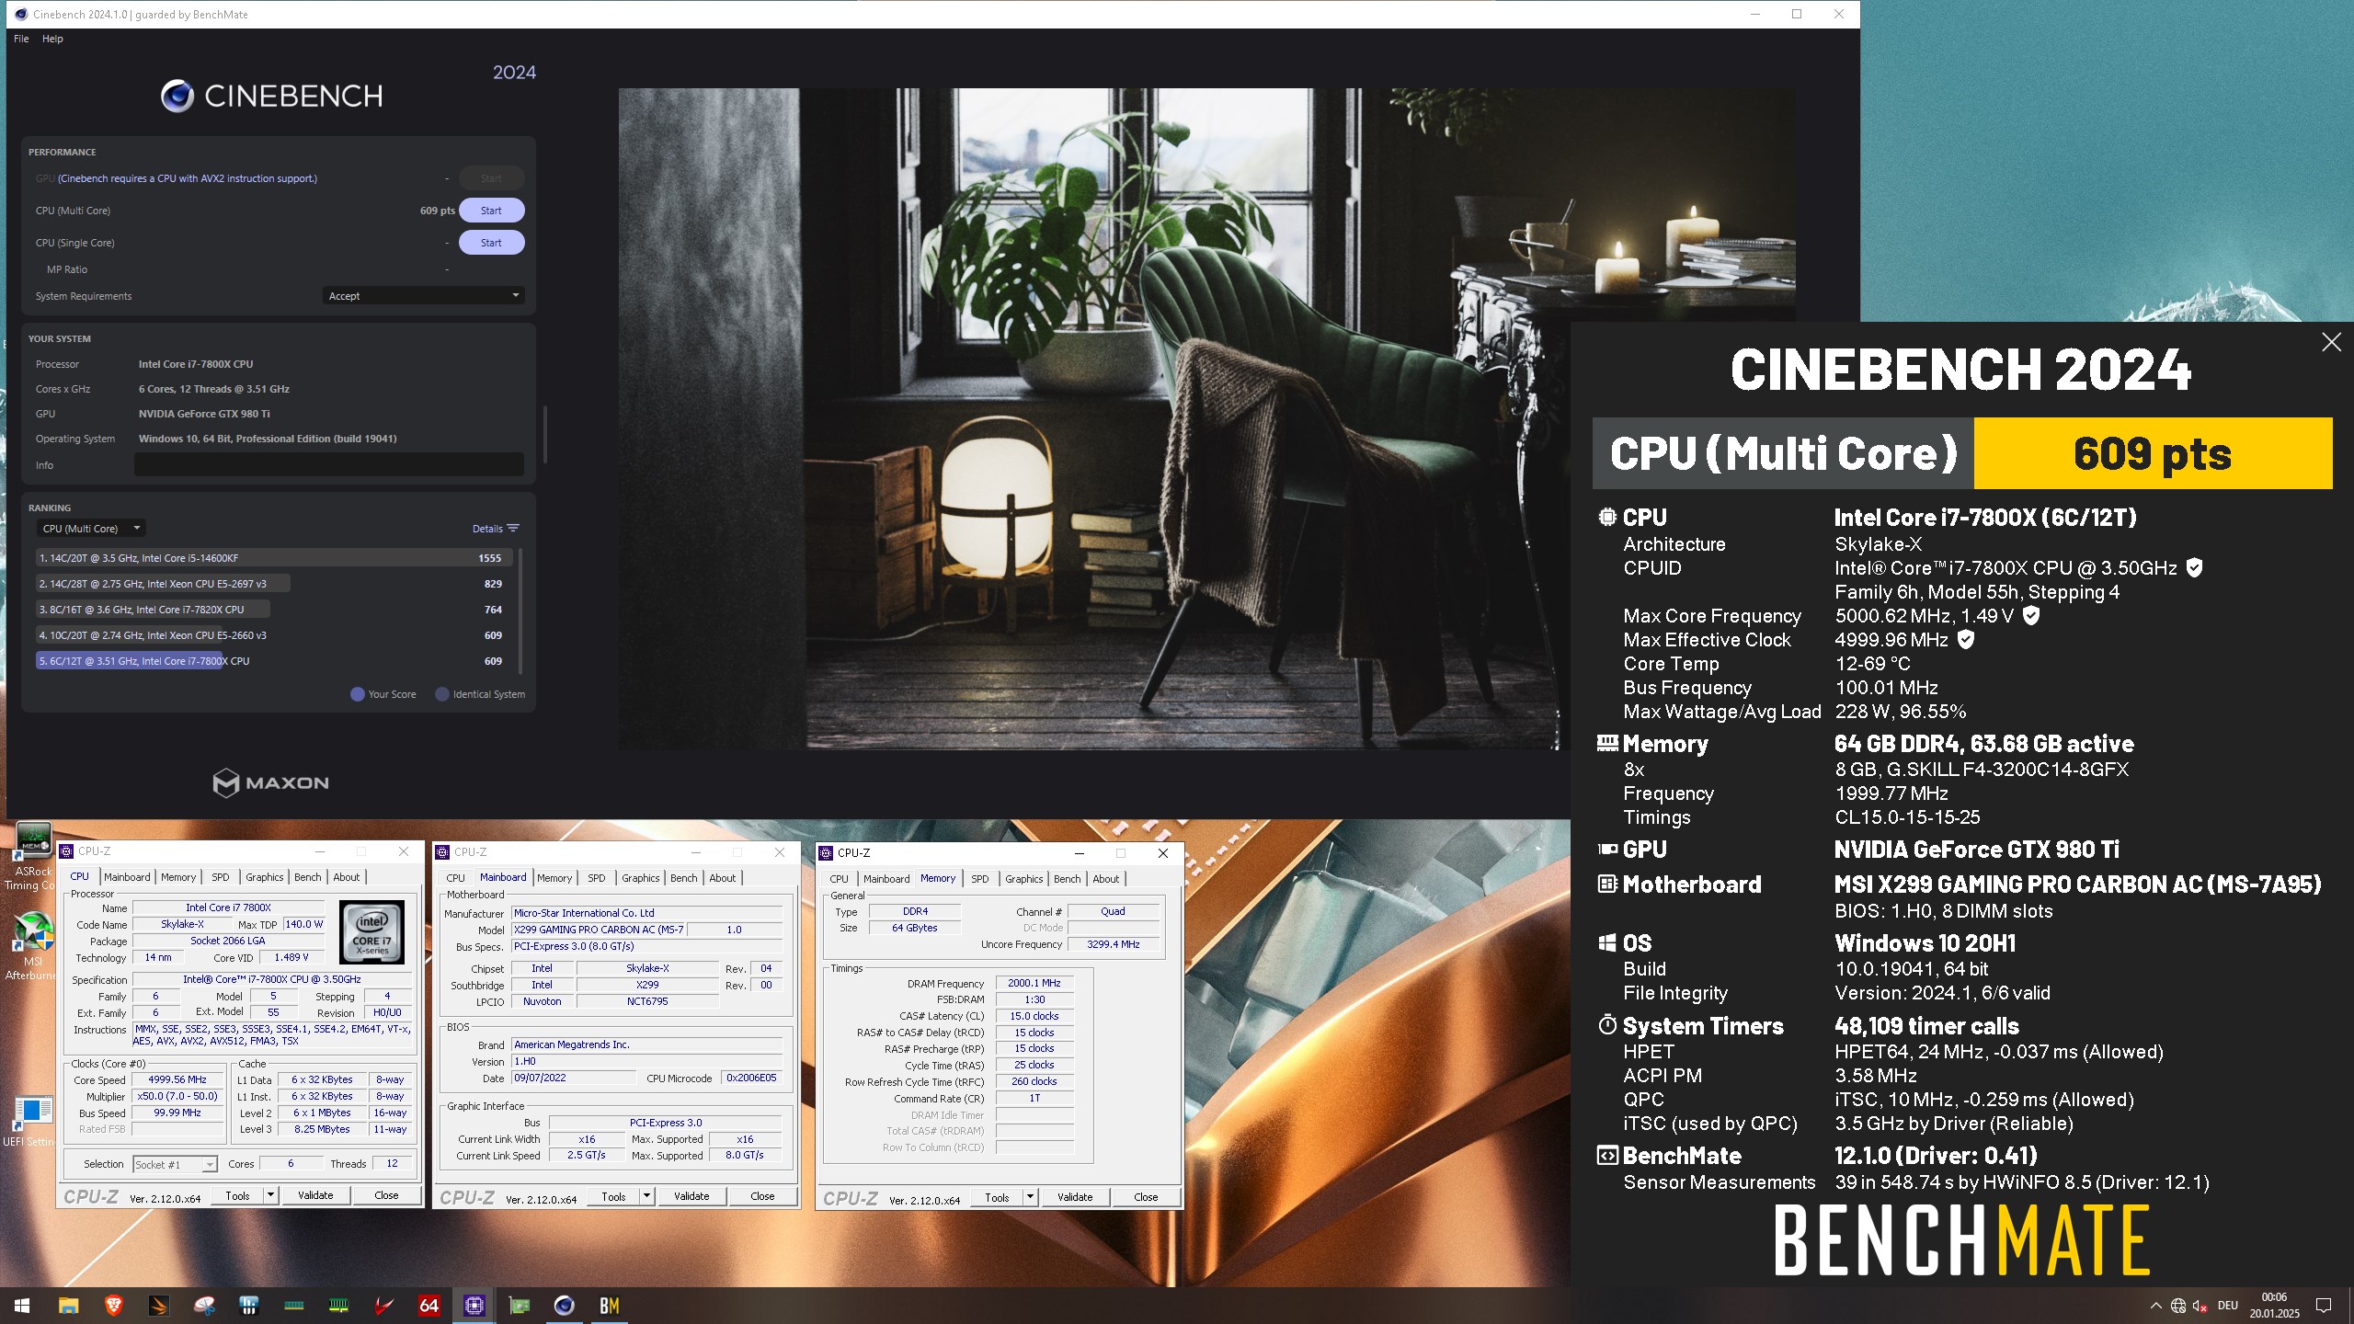
Task: Click the red wing-shaped taskbar icon
Action: pyautogui.click(x=384, y=1306)
